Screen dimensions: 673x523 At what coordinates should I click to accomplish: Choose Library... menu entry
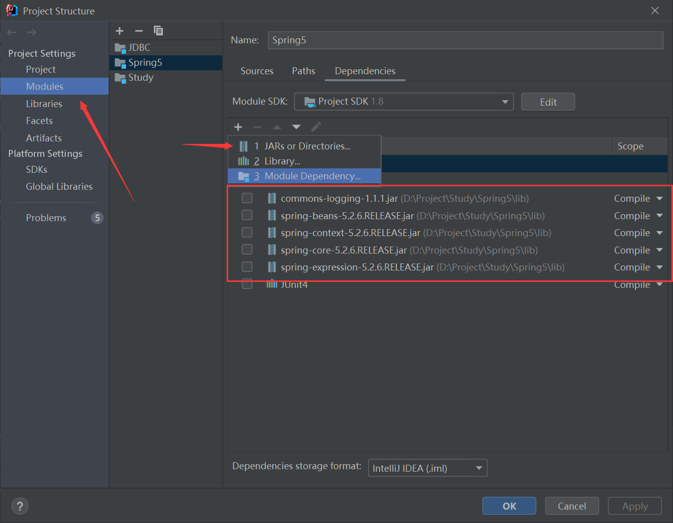tap(304, 161)
